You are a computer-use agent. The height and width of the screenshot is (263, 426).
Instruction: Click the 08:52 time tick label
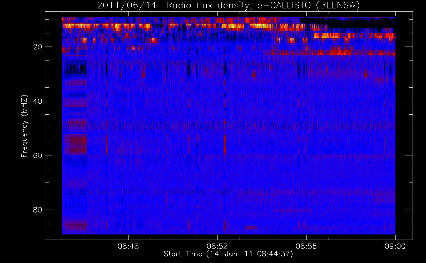(217, 246)
